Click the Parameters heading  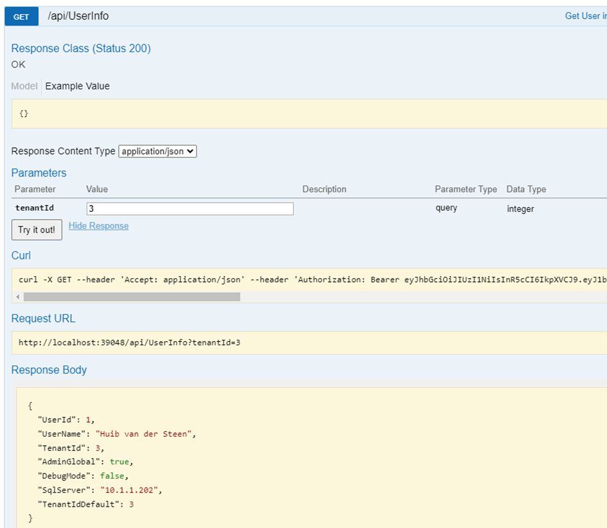pyautogui.click(x=39, y=173)
